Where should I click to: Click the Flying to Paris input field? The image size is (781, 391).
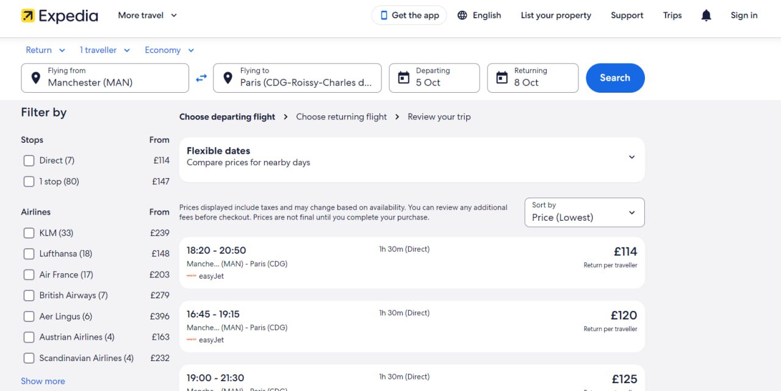[x=297, y=78]
